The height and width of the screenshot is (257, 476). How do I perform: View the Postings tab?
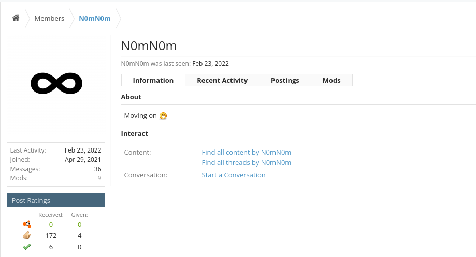pyautogui.click(x=285, y=80)
